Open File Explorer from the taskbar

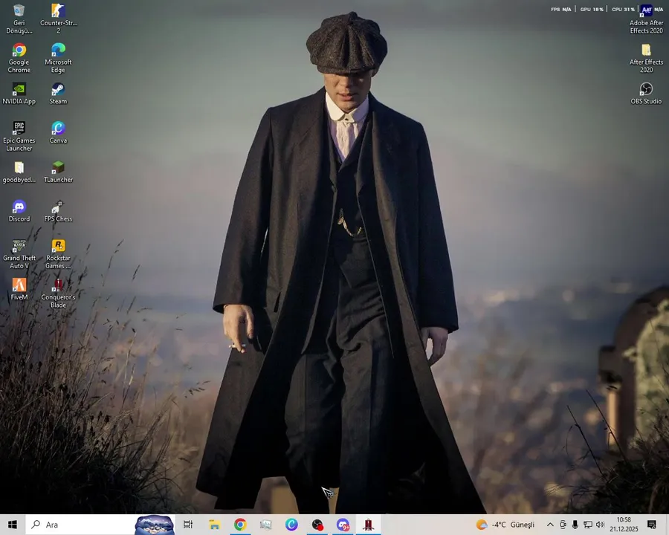[214, 525]
